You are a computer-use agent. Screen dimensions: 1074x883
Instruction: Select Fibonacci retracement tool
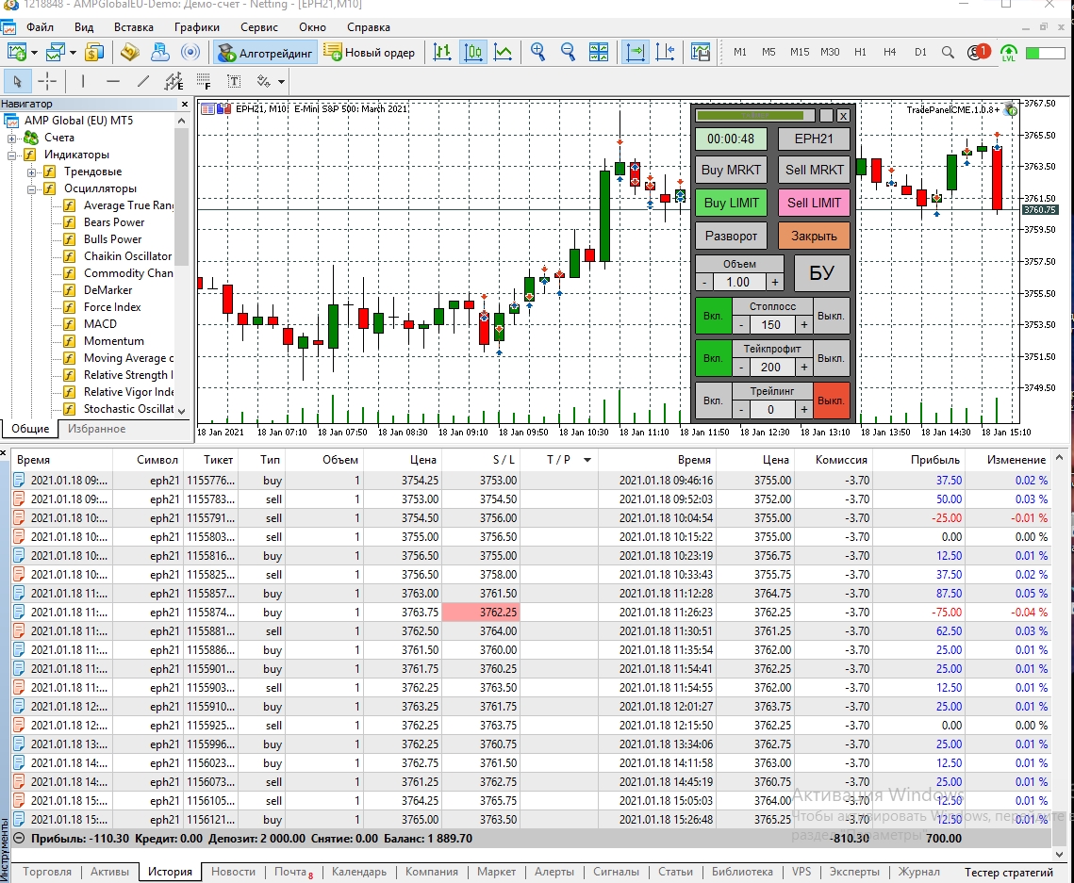click(x=204, y=81)
